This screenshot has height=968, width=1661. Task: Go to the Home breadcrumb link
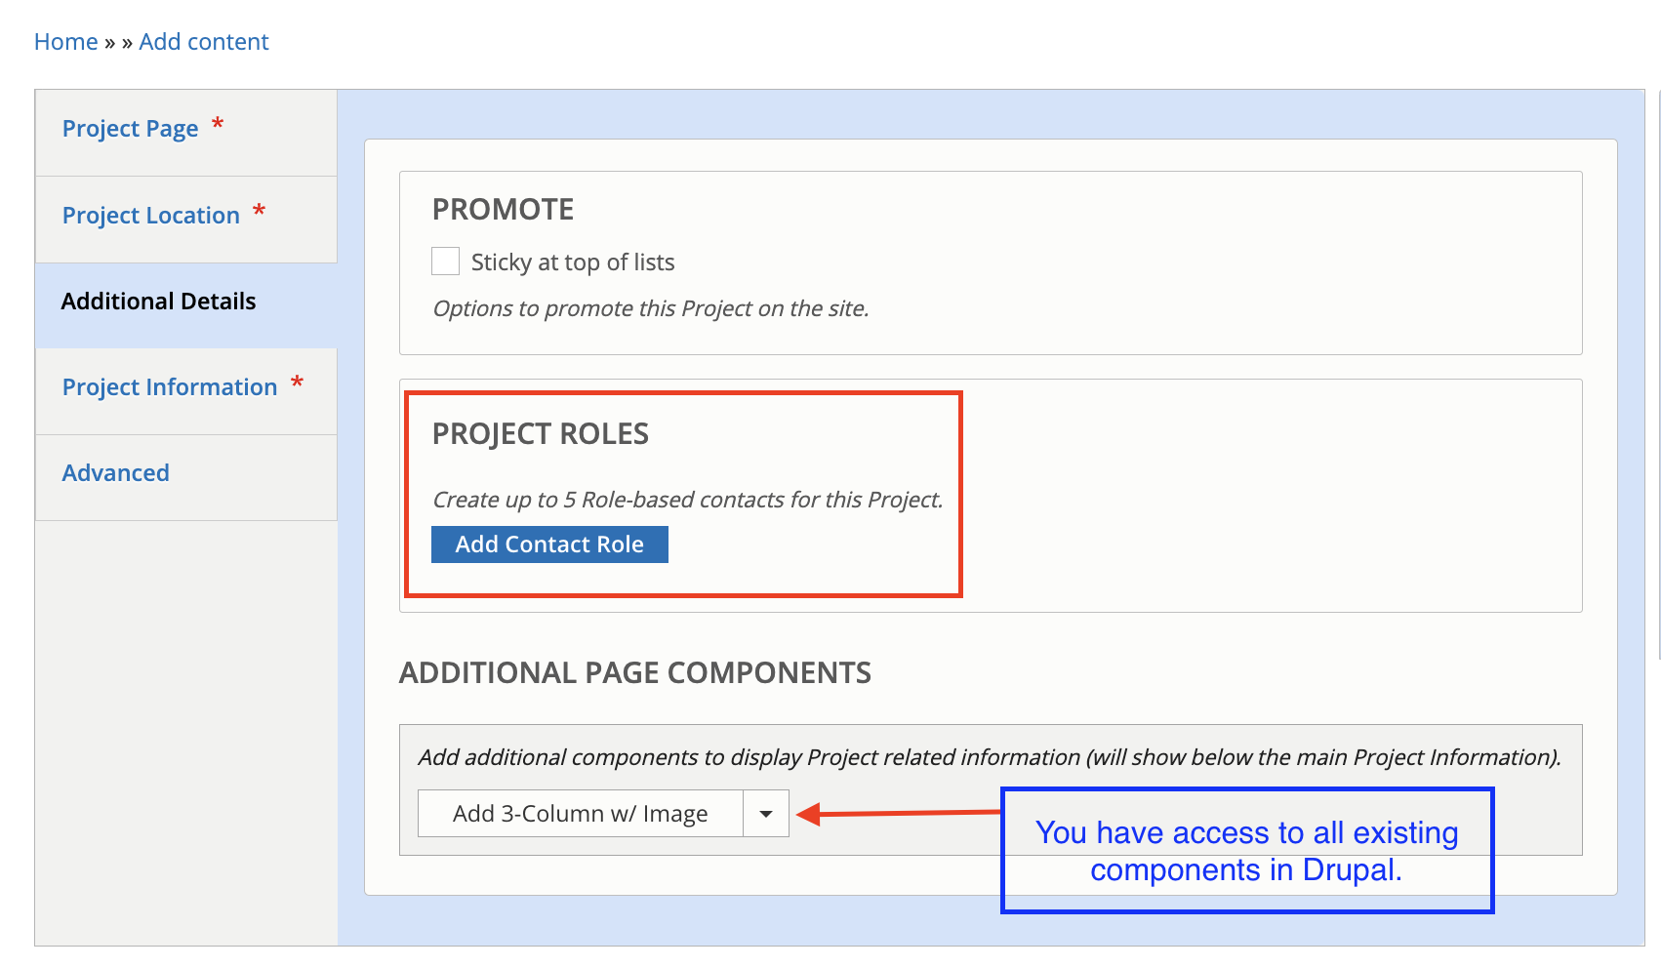[x=65, y=42]
